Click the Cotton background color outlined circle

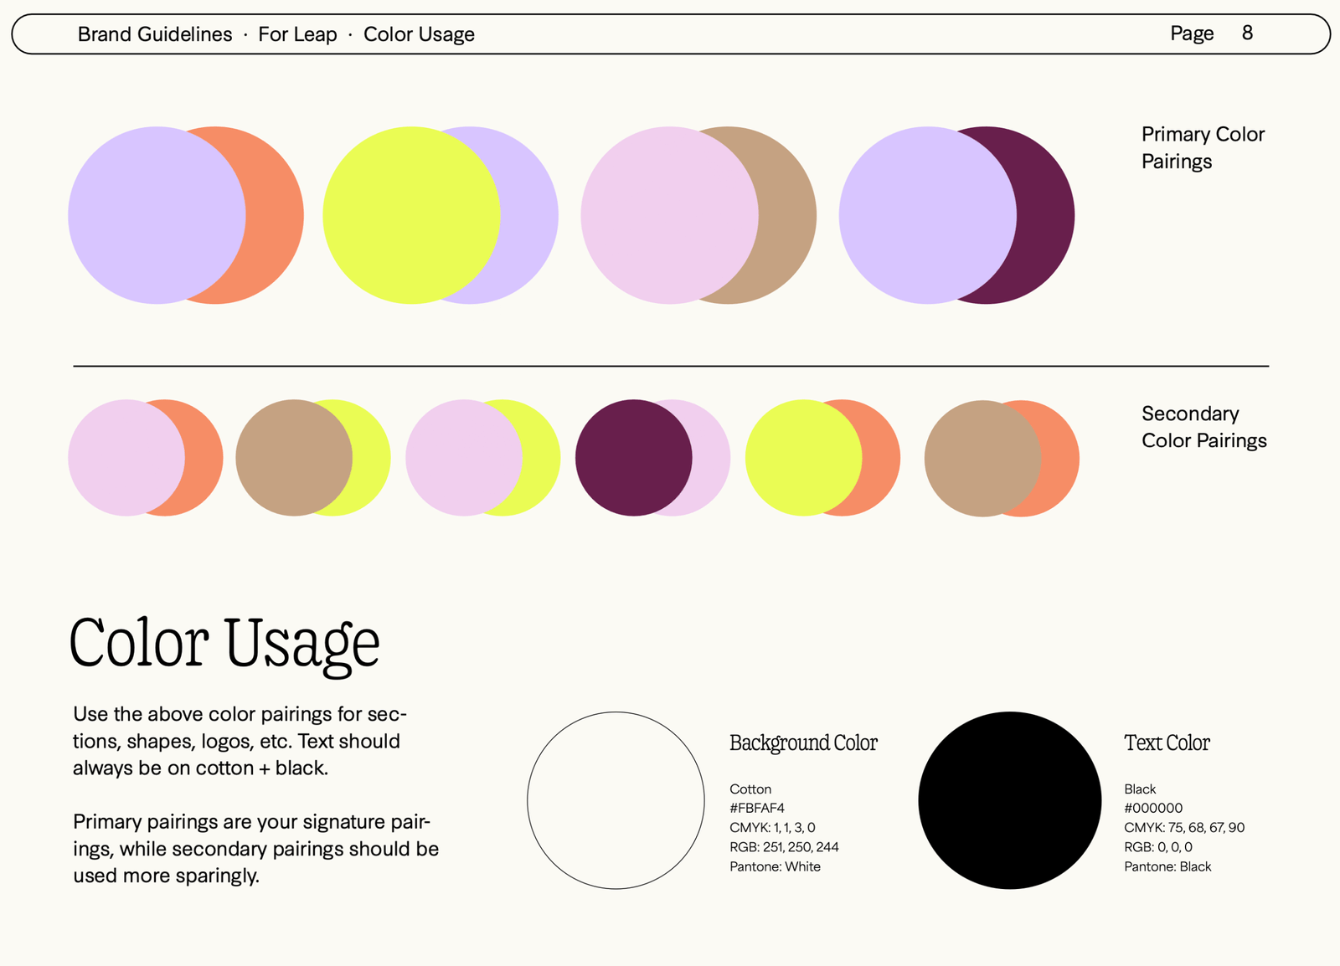click(616, 800)
